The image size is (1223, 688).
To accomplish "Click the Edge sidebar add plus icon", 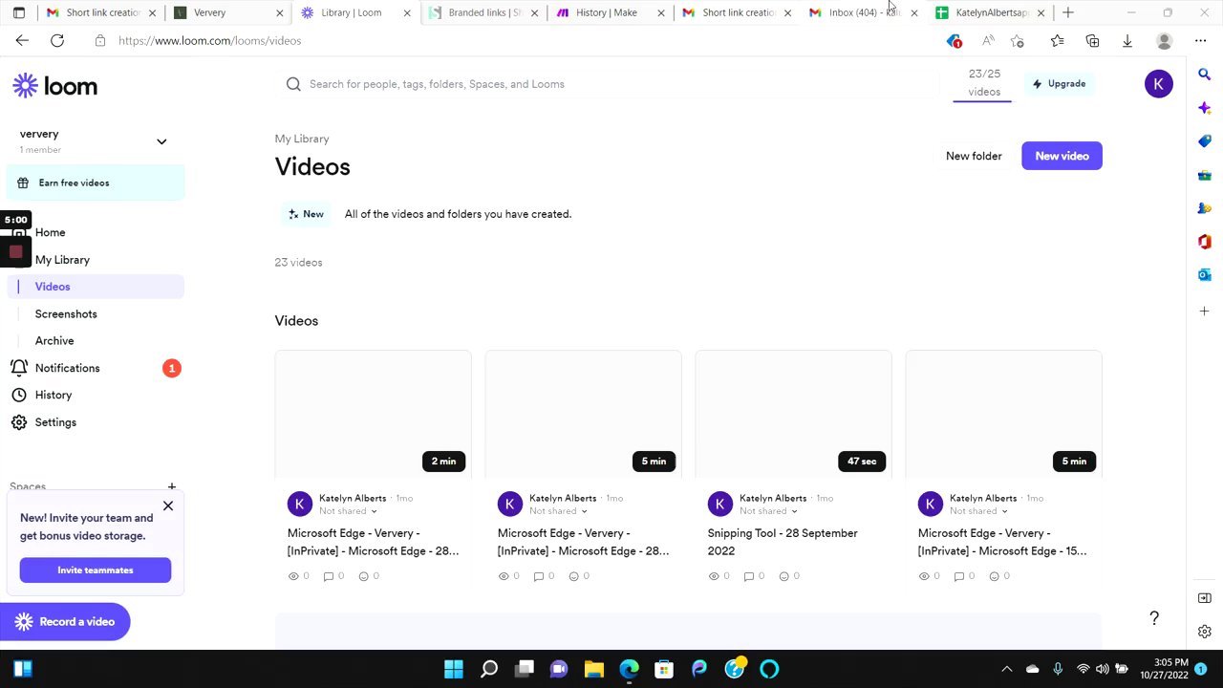I will (x=1205, y=312).
